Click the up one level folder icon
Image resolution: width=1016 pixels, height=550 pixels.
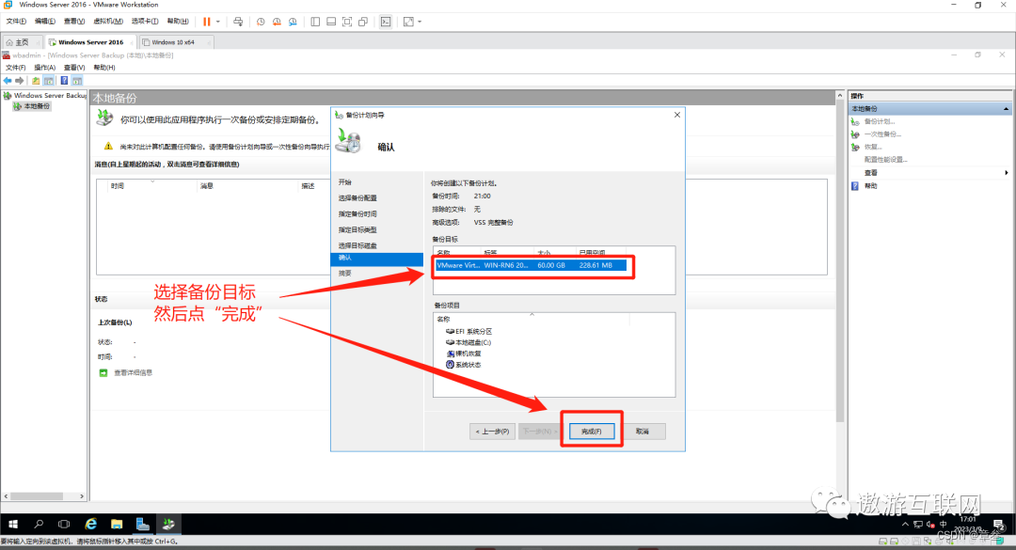click(x=36, y=80)
